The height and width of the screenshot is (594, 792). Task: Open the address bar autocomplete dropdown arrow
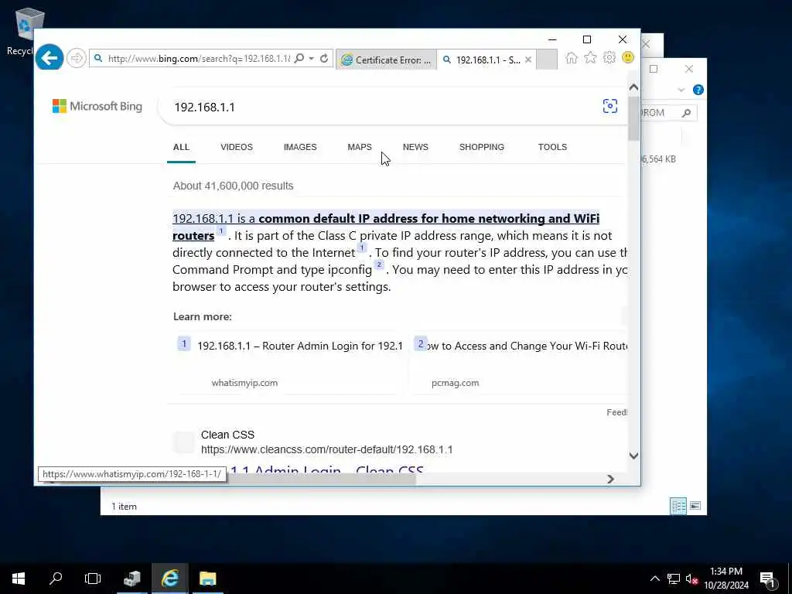click(x=312, y=59)
